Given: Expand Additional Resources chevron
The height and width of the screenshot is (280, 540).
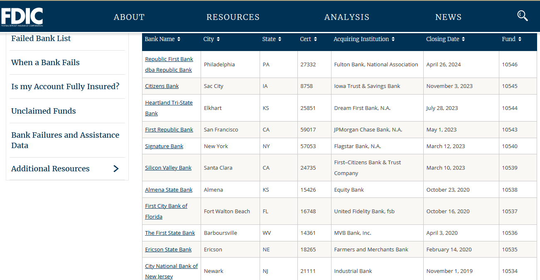Looking at the screenshot, I should [116, 169].
